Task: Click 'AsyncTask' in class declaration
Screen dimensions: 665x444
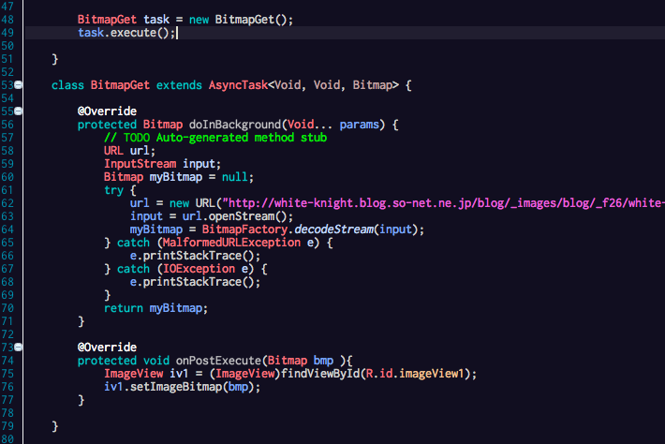Action: click(x=238, y=85)
